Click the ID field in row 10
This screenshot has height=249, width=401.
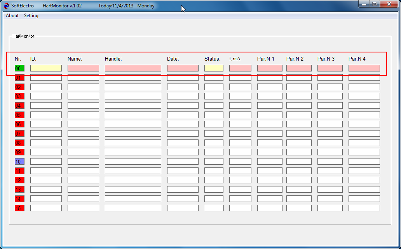(x=46, y=161)
